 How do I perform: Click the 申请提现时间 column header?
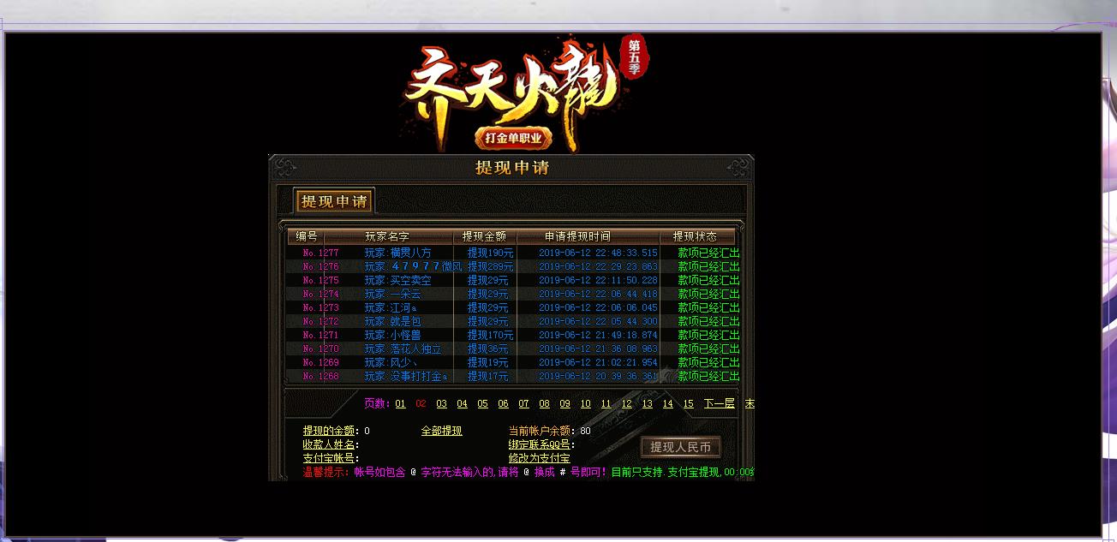click(x=577, y=236)
